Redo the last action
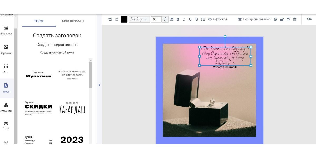Screen dimensions: 316x158 [x=117, y=19]
